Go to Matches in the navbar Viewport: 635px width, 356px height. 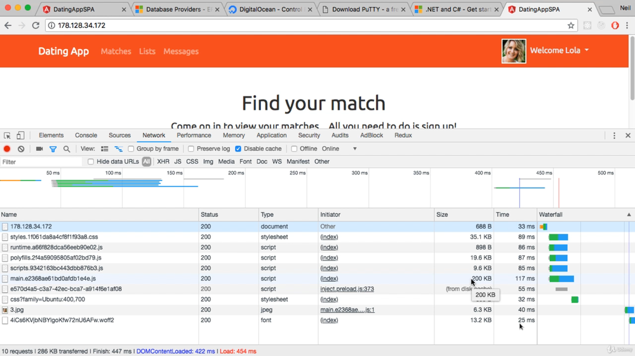click(116, 51)
